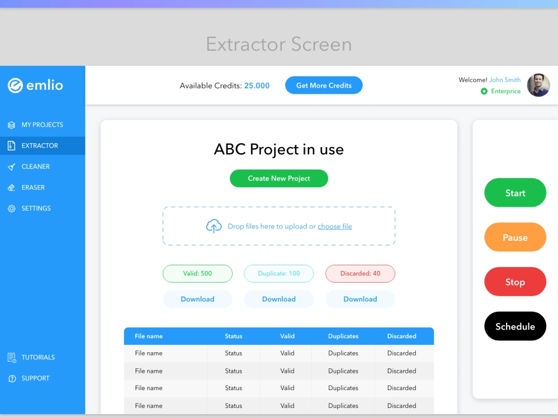
Task: Click the Discarded column header
Action: [x=402, y=336]
